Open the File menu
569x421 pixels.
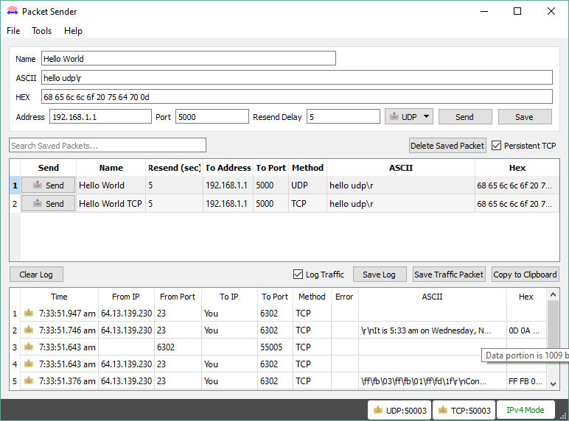click(x=13, y=31)
